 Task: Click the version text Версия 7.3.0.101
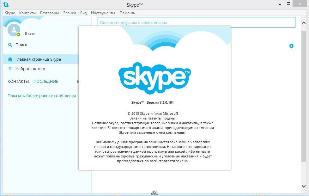pos(160,102)
